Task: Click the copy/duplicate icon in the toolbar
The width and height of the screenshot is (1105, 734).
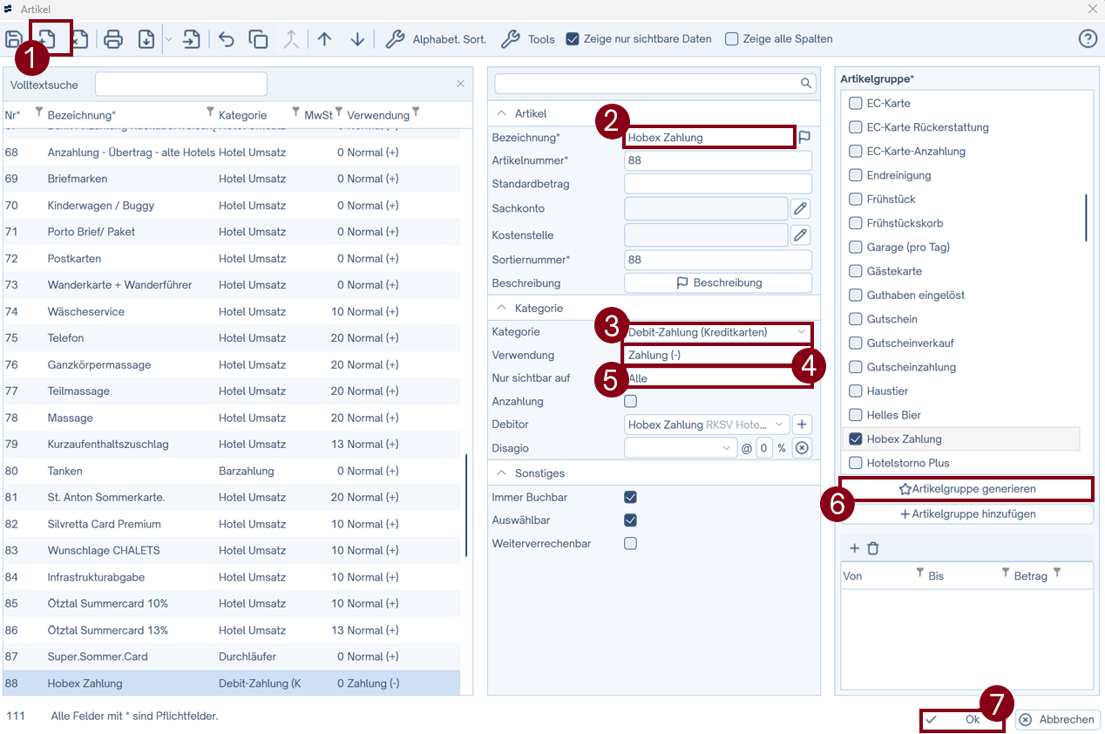Action: 258,39
